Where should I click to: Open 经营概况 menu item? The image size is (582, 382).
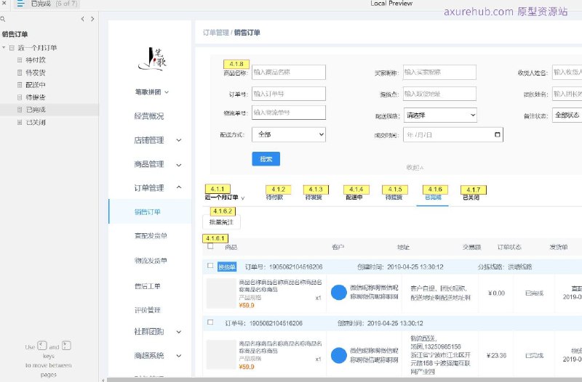pyautogui.click(x=149, y=116)
